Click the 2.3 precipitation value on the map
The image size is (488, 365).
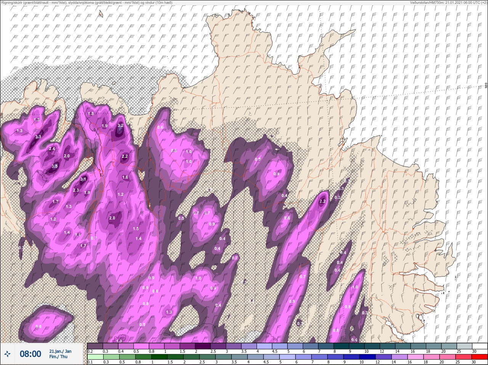76,190
